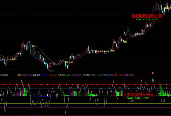The image size is (171, 116).
Task: Click the 上穿买 -100.00 parameter label
Action: tap(97, 75)
